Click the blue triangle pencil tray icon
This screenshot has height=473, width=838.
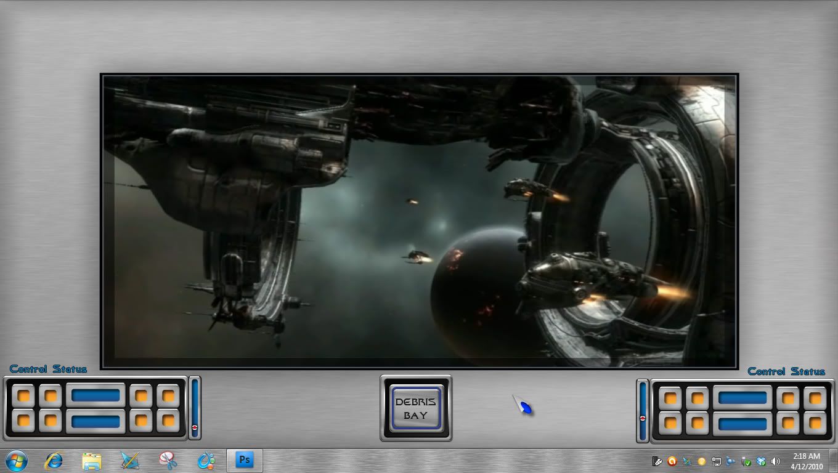coord(687,461)
